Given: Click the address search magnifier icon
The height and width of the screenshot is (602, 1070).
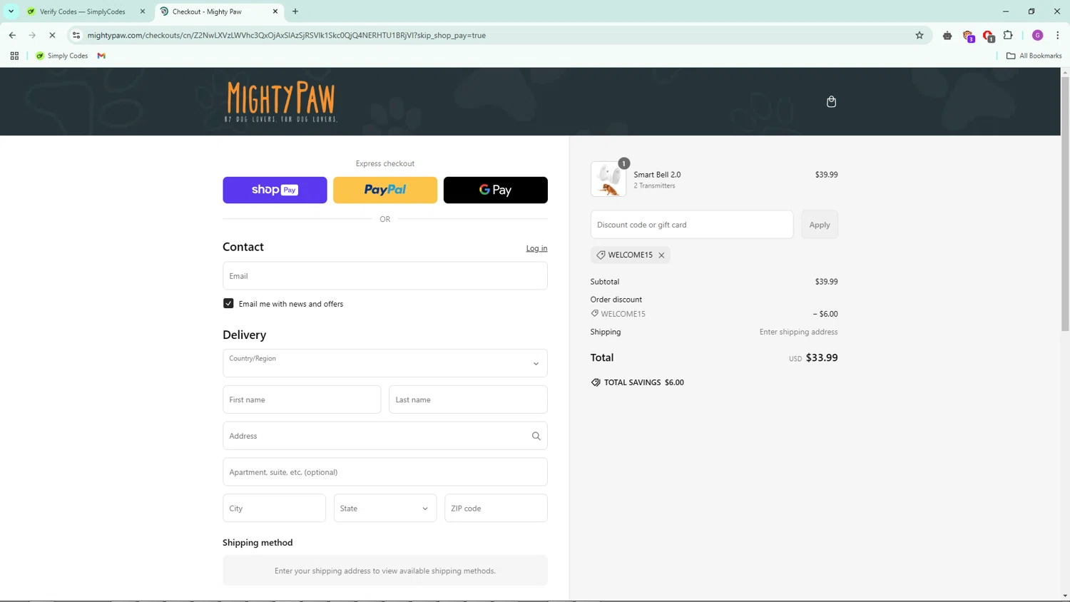Looking at the screenshot, I should tap(536, 436).
